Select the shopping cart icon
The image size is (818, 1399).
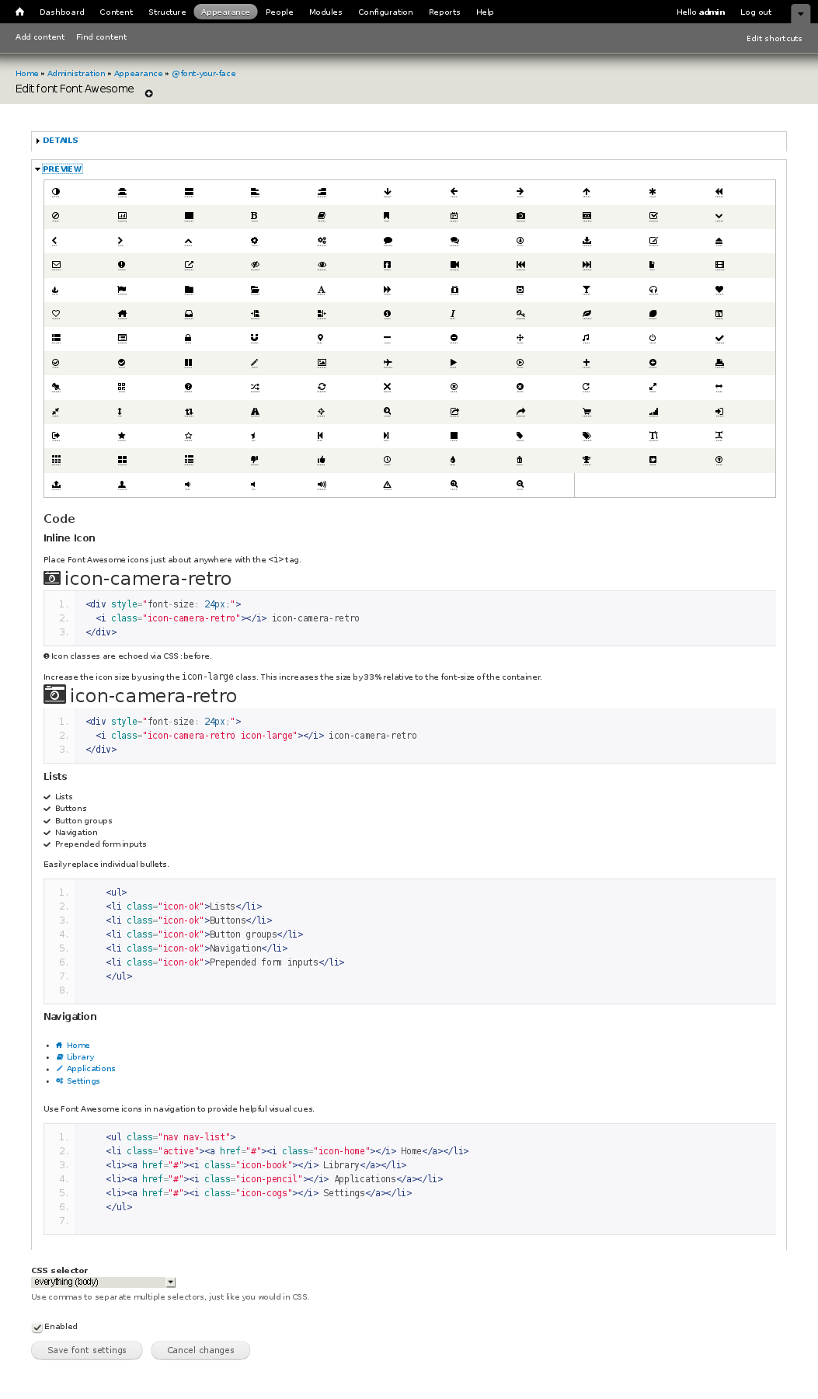(587, 412)
